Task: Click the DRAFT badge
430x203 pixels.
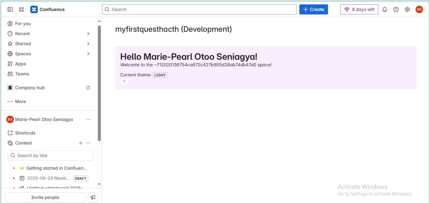Action: (81, 178)
